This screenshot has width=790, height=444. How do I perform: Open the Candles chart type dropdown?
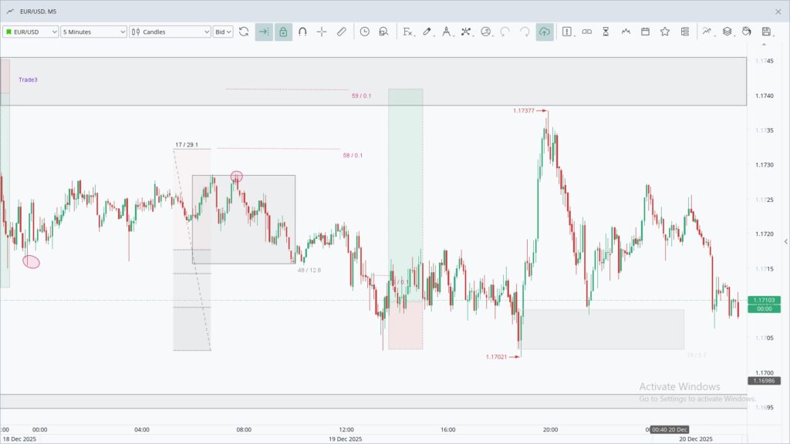click(170, 32)
